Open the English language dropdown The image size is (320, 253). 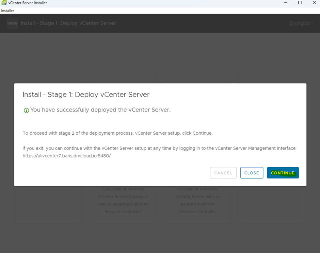pos(302,23)
